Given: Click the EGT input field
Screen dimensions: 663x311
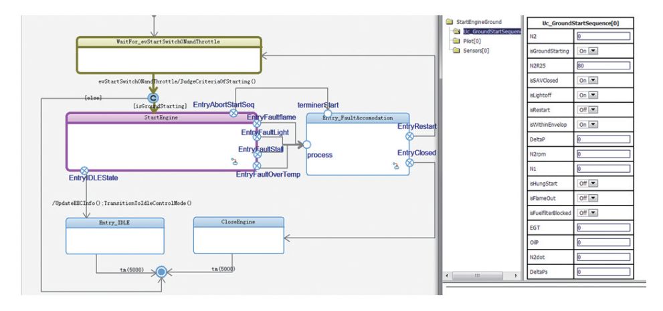Looking at the screenshot, I should coord(603,228).
